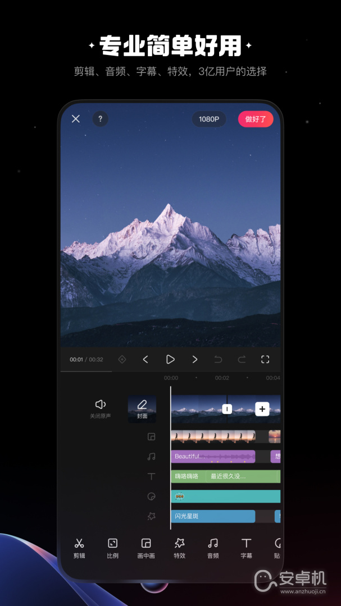Viewport: 341px width, 606px height.
Task: Add a new clip with the plus button
Action: point(262,409)
